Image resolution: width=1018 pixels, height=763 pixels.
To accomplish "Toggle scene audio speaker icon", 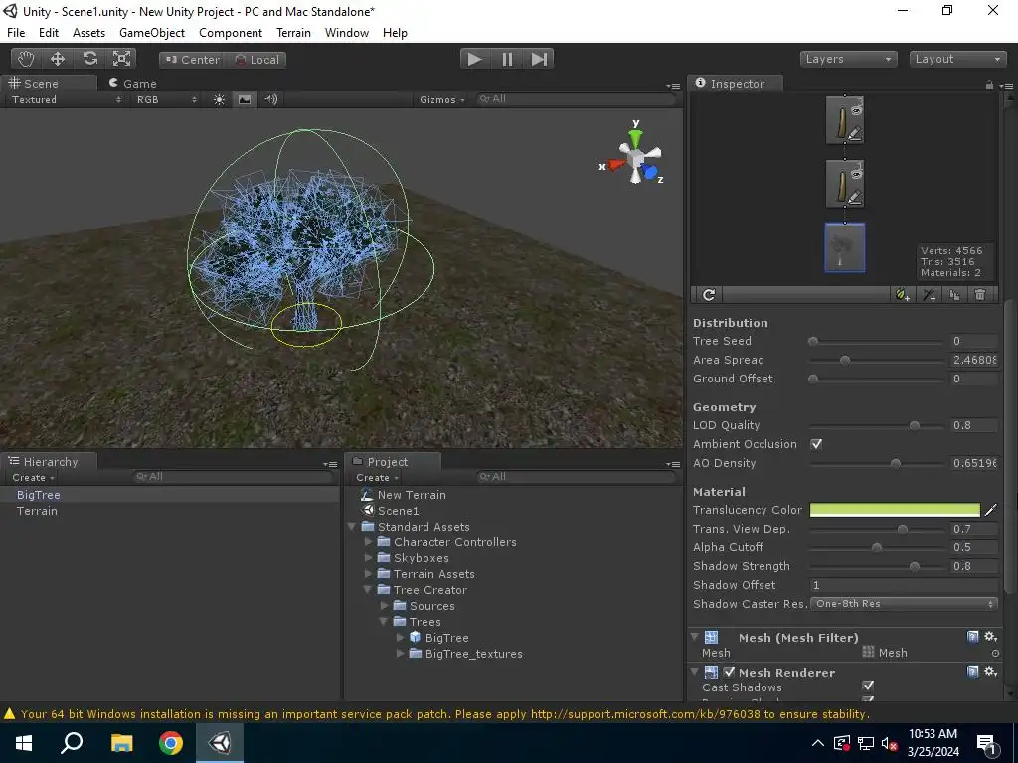I will tap(270, 100).
